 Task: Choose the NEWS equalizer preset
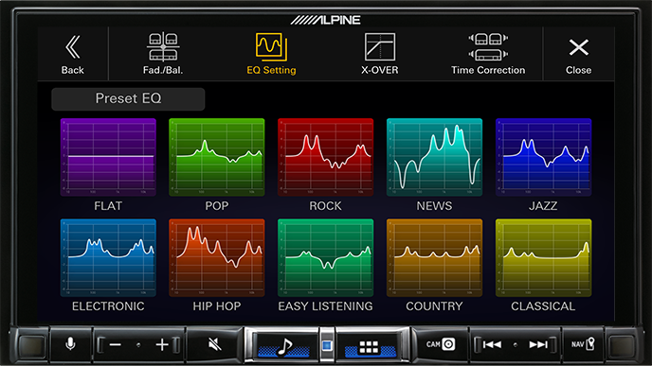(435, 157)
